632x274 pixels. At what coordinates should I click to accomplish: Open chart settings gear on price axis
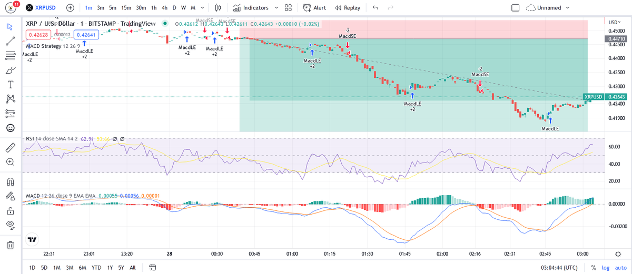pyautogui.click(x=618, y=253)
